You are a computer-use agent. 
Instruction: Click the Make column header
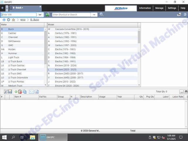pos(22,25)
